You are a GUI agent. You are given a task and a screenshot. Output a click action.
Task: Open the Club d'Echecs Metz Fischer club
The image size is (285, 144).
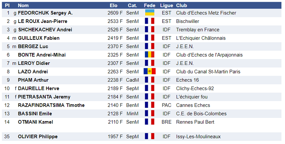206,13
